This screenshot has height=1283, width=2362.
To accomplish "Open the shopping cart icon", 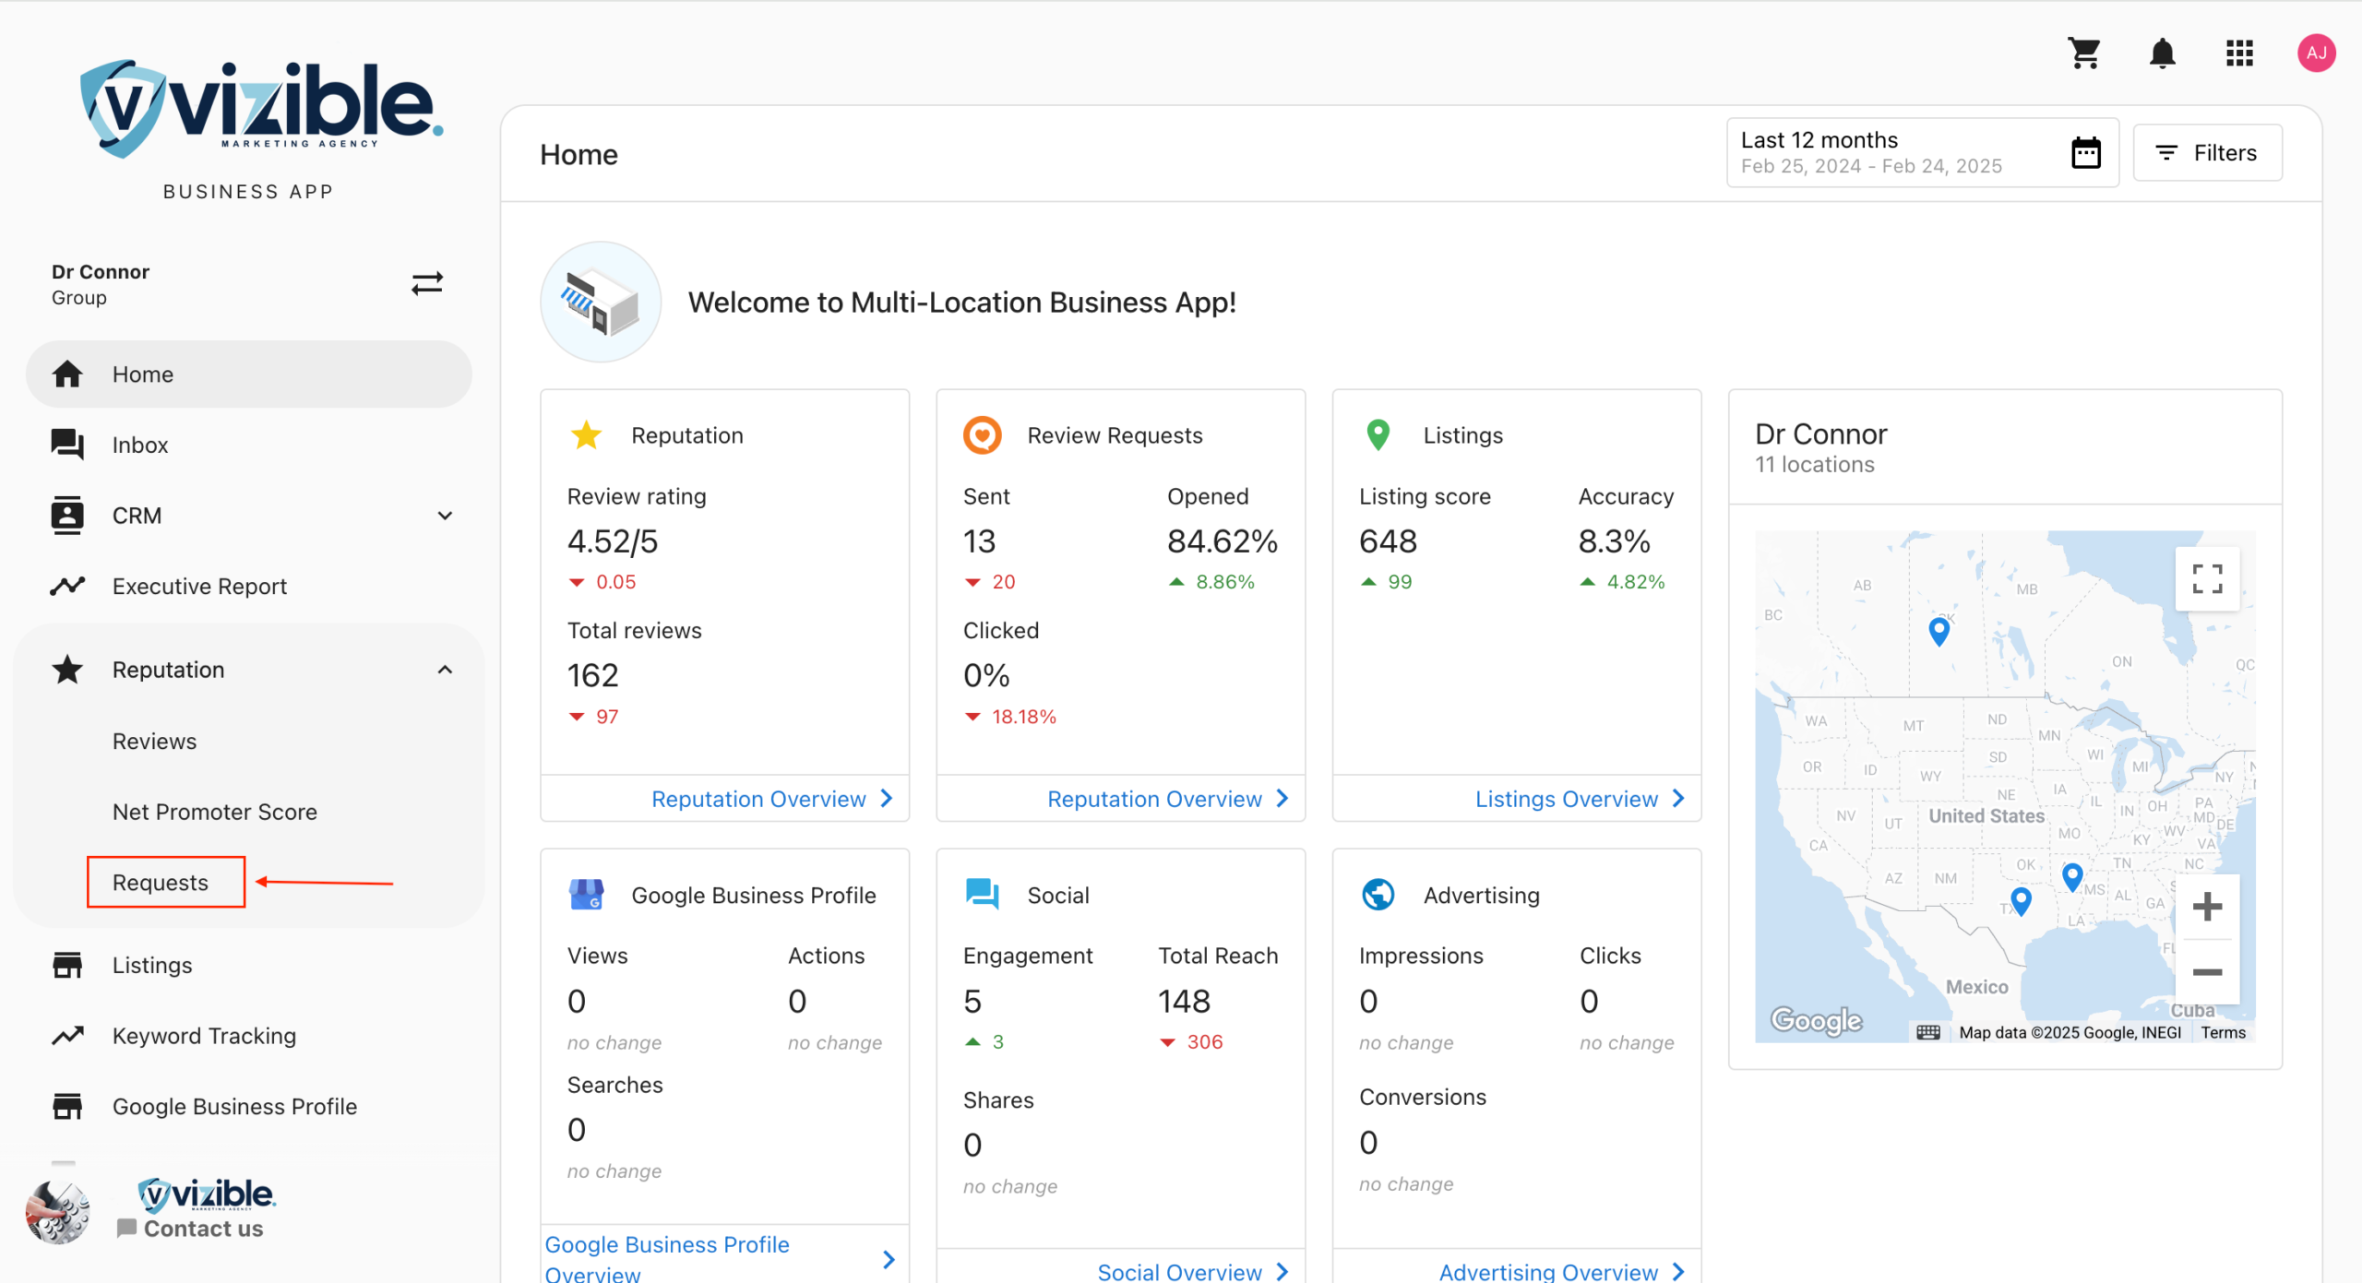I will pyautogui.click(x=2084, y=53).
